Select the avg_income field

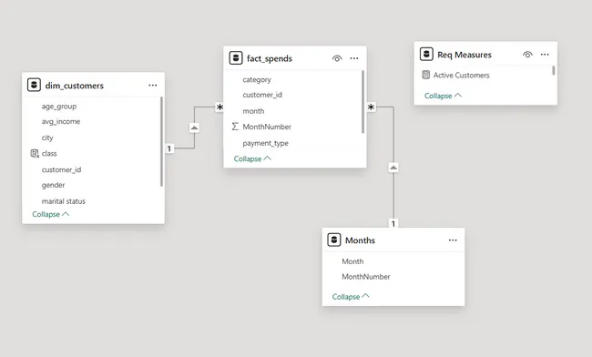coord(61,121)
